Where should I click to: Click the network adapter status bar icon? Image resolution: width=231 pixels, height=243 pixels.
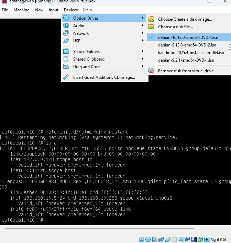(161, 240)
